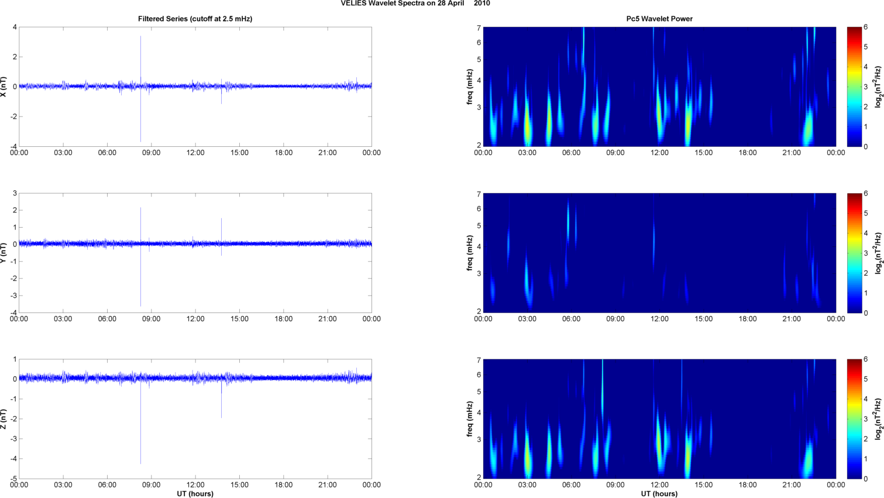Select the Filtered Series cutoff title
Viewport: 884px width, 498px height.
pos(195,19)
